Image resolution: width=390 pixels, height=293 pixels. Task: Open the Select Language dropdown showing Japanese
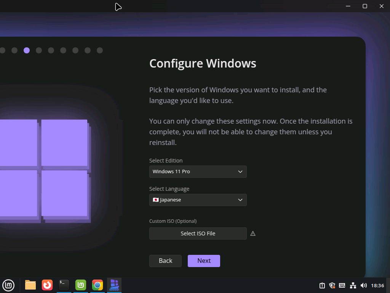point(198,200)
